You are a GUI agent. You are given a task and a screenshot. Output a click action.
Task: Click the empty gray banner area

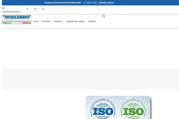89,79
